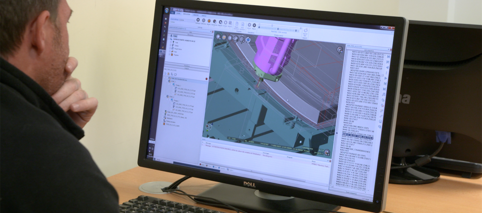Click the right-arrow icon in the Job sequence side toolbar
The width and height of the screenshot is (482, 213).
pyautogui.click(x=386, y=78)
